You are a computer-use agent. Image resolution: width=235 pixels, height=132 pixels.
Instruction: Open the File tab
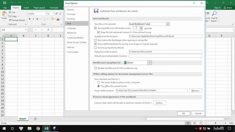[x=5, y=8]
